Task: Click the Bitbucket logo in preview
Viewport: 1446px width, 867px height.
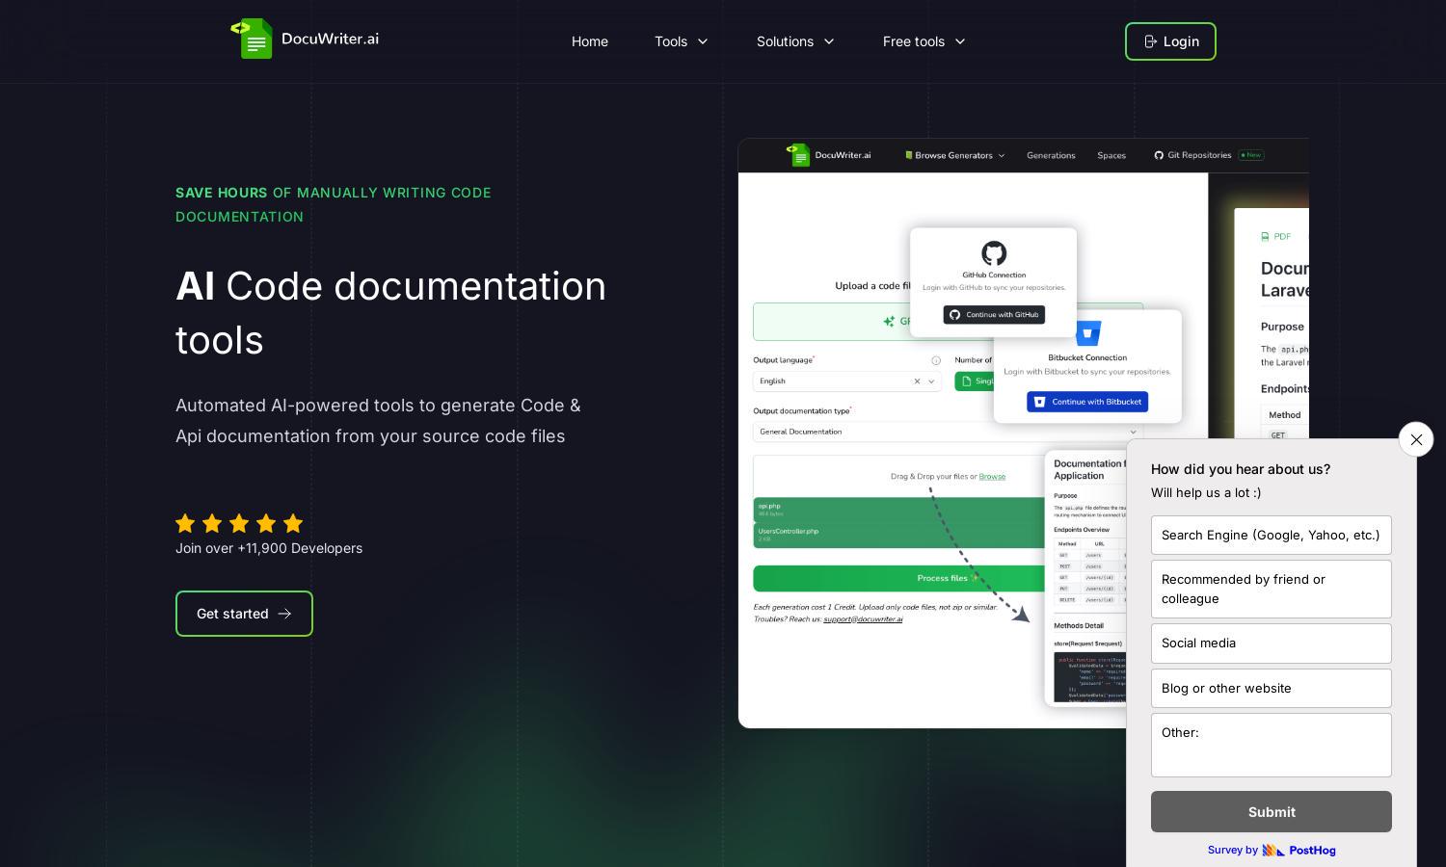Action: 1087,333
